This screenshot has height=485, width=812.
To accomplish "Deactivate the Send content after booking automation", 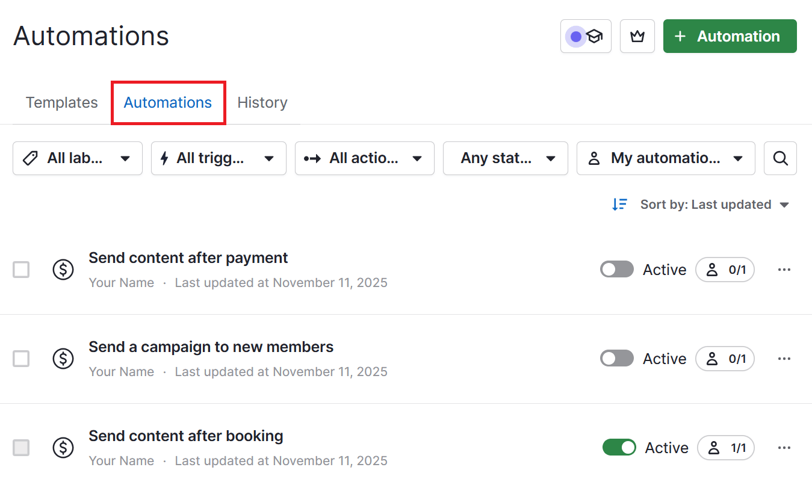I will [619, 448].
